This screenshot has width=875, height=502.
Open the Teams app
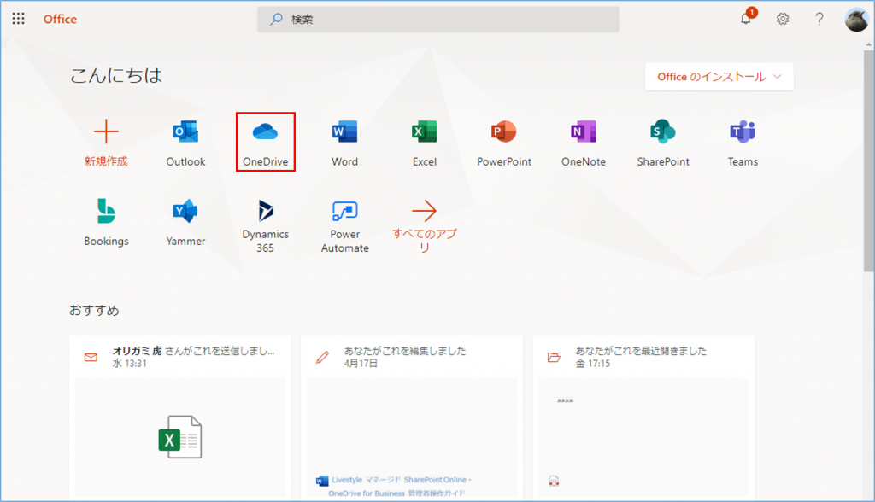743,143
